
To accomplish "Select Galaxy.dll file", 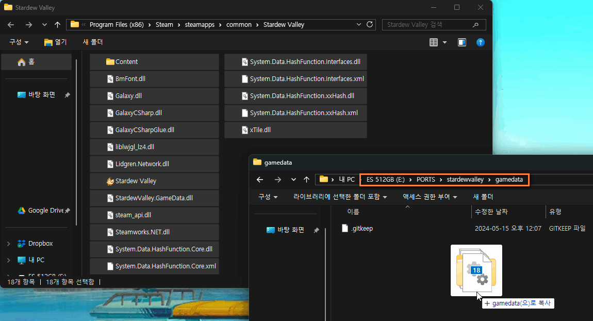I will click(154, 96).
